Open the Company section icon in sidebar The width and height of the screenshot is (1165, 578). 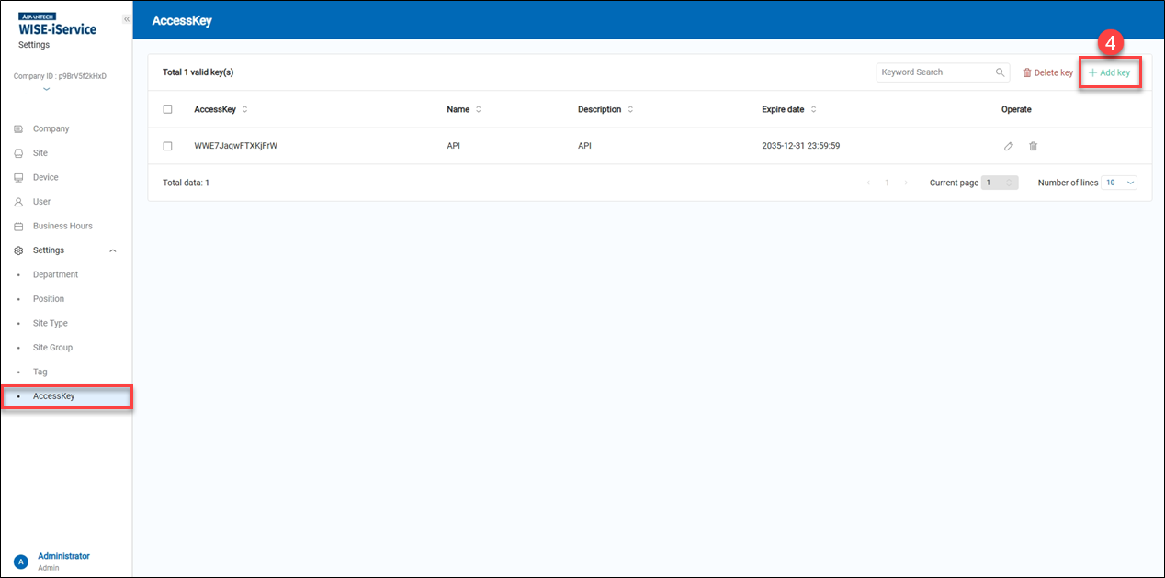point(17,128)
